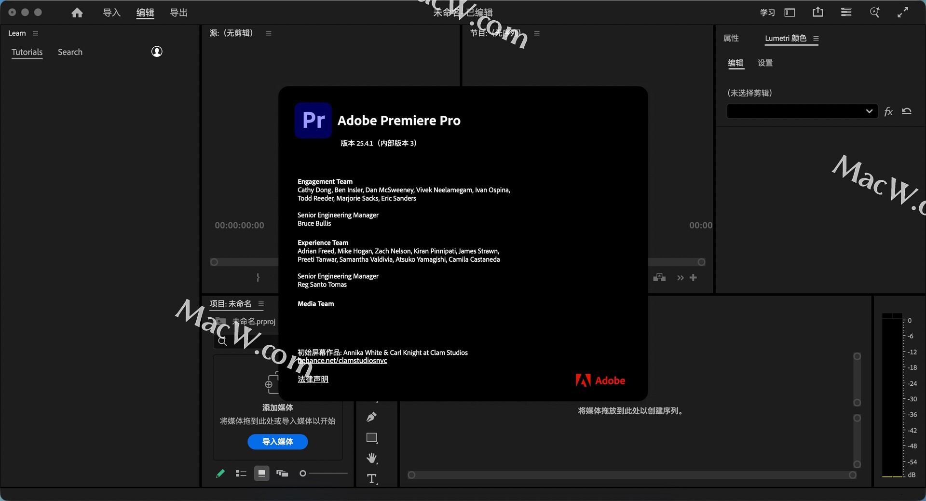Click the source timecode 00:00:00:00
Image resolution: width=926 pixels, height=501 pixels.
(239, 225)
